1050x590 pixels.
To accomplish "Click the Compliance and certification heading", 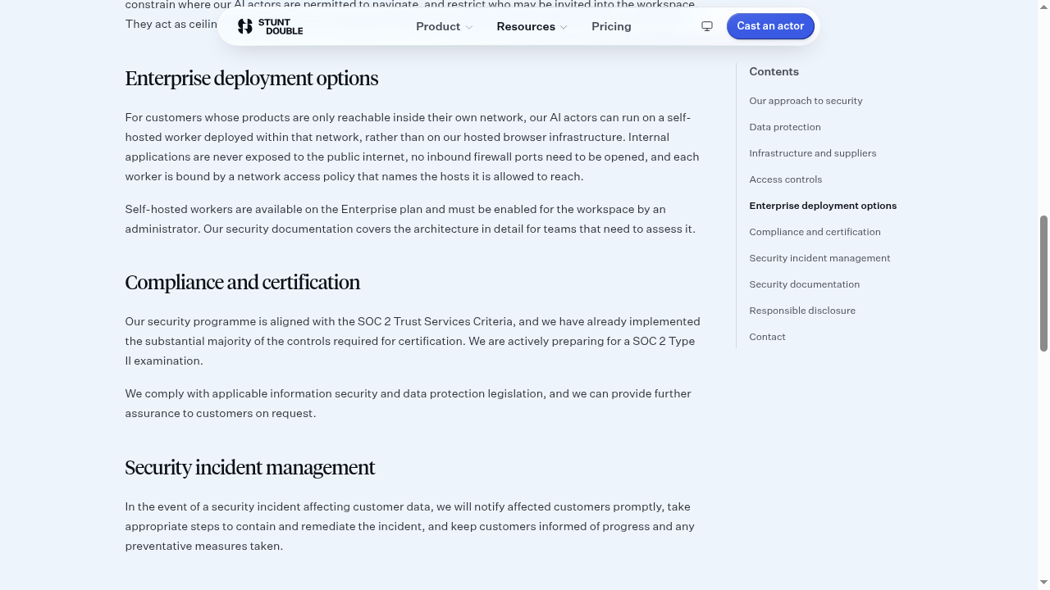I will coord(243,283).
